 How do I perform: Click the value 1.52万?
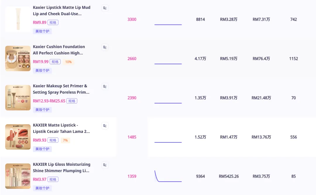point(200,137)
